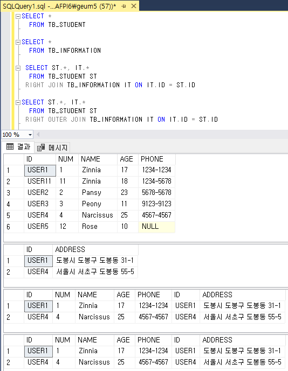Select 서울시 서초구 도봉동 55-5 in second grid

pos(95,272)
